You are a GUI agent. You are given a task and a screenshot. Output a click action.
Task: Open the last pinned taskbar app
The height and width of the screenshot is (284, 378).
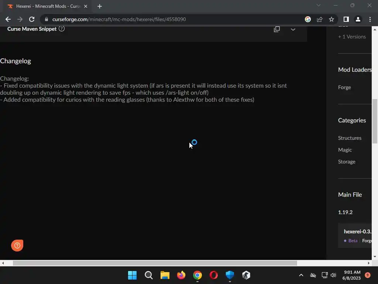point(246,275)
